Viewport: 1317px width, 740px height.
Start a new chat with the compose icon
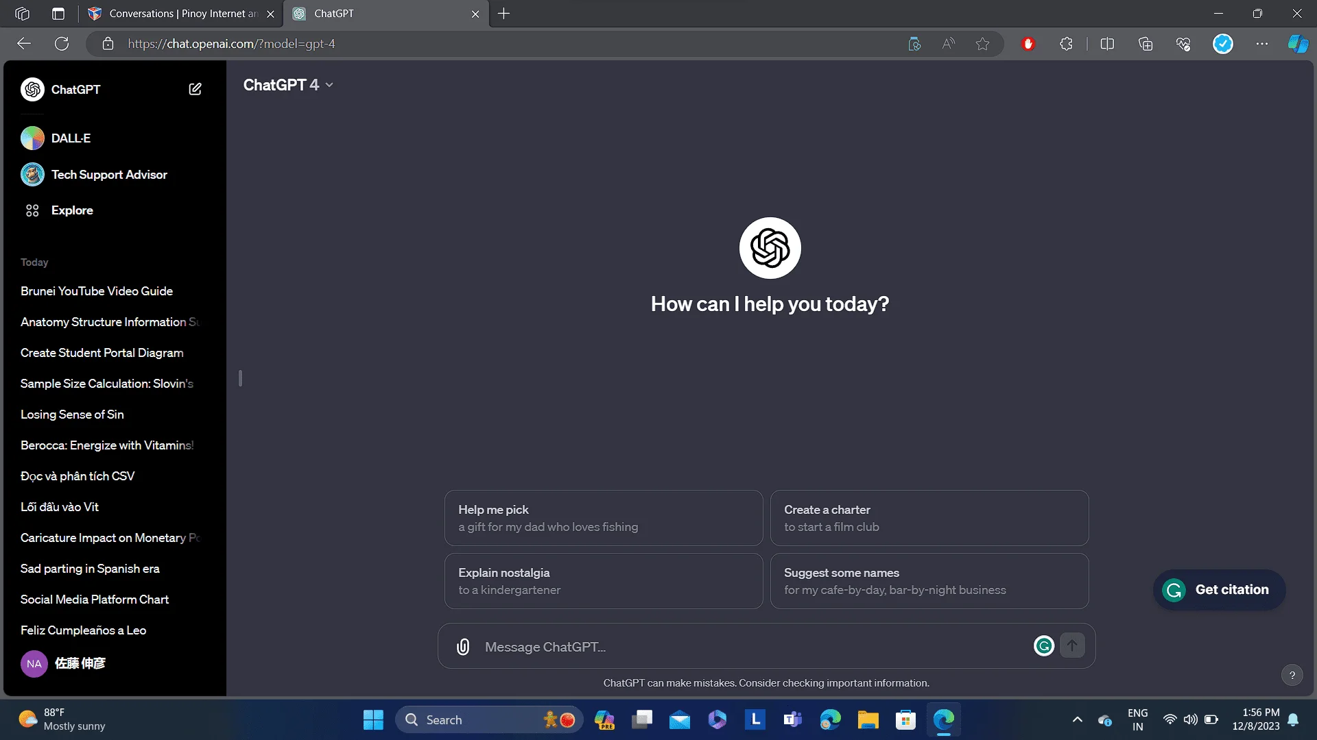tap(195, 89)
